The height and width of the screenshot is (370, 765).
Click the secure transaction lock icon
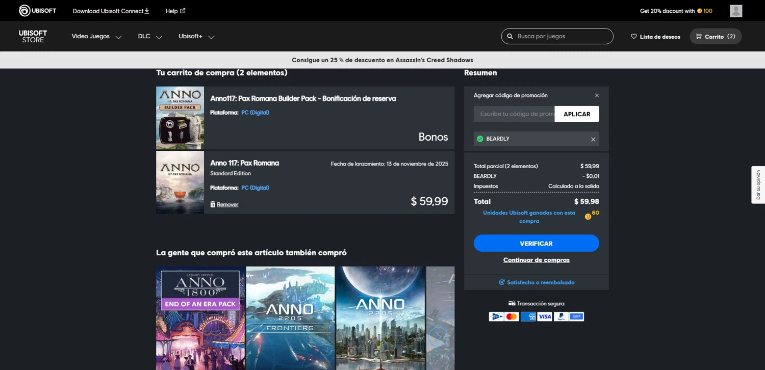512,303
